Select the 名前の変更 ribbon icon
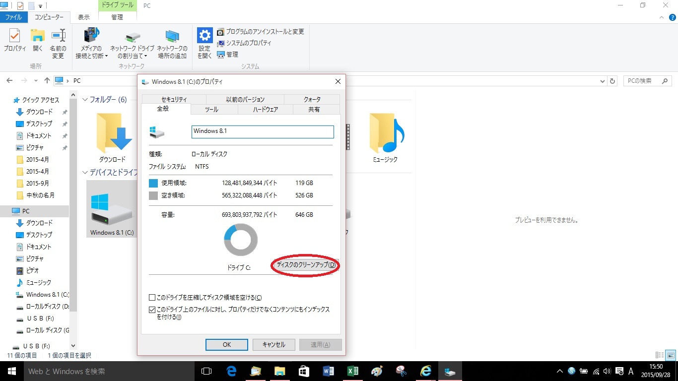678x381 pixels. click(x=58, y=44)
